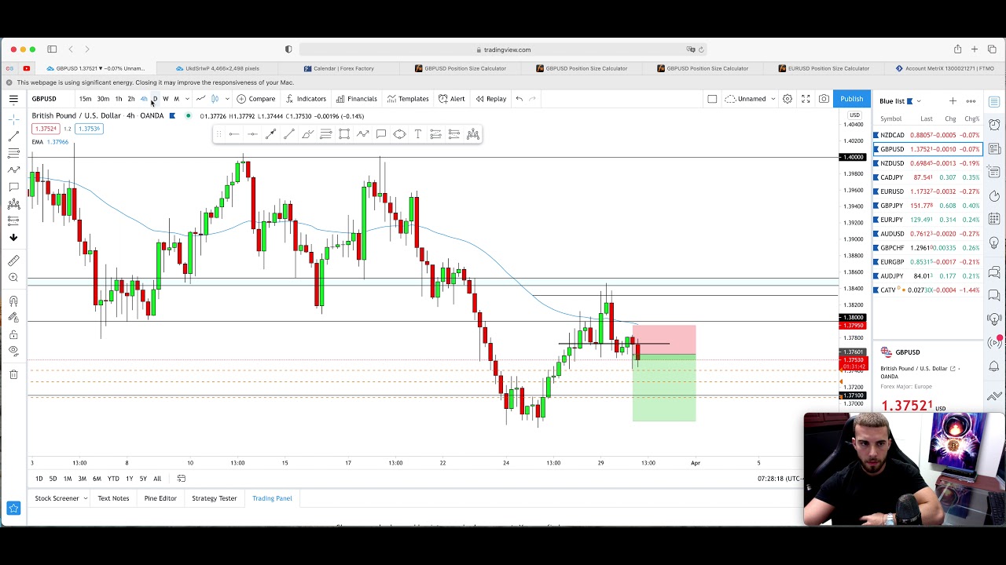
Task: Open the Fibonacci tools in left toolbar
Action: pos(13,153)
